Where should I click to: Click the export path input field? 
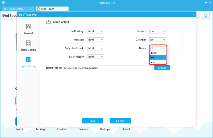coord(108,68)
